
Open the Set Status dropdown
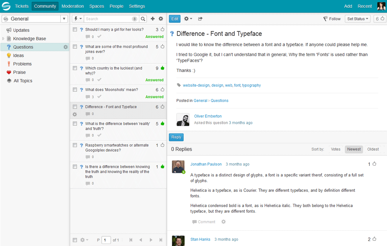click(x=358, y=19)
